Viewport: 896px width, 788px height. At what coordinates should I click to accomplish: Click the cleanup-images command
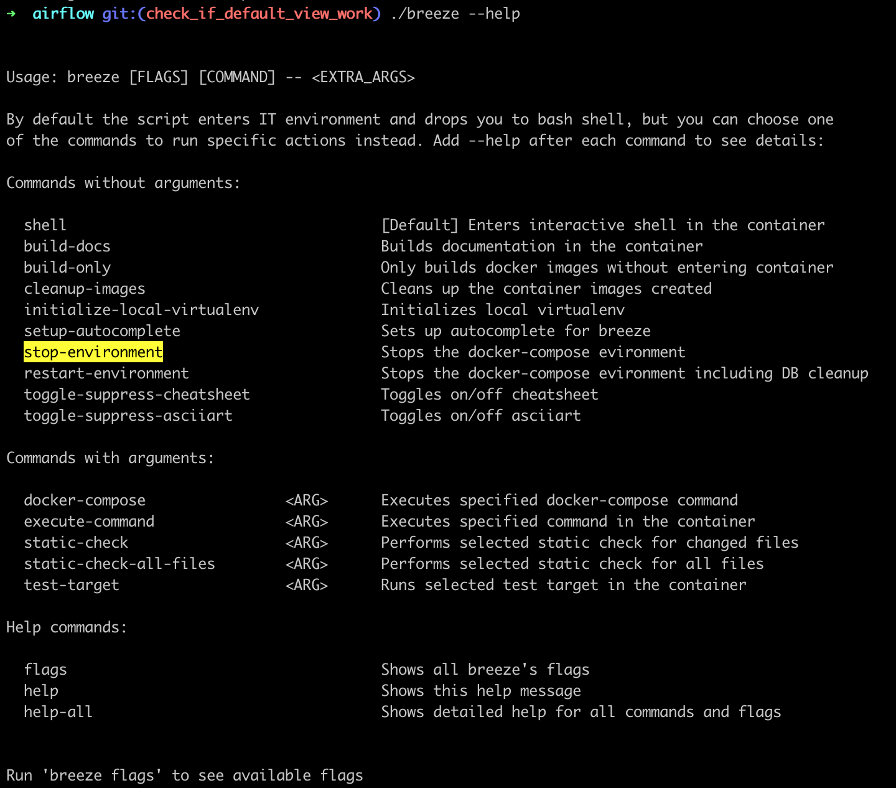click(85, 289)
